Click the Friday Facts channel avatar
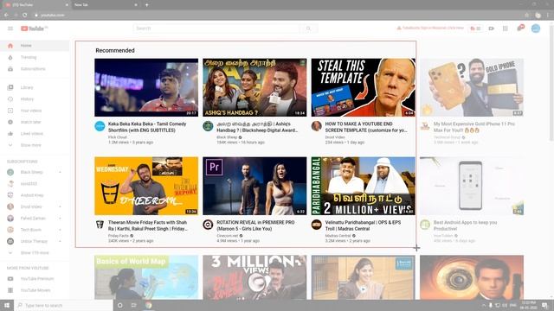This screenshot has height=311, width=554. pyautogui.click(x=100, y=225)
